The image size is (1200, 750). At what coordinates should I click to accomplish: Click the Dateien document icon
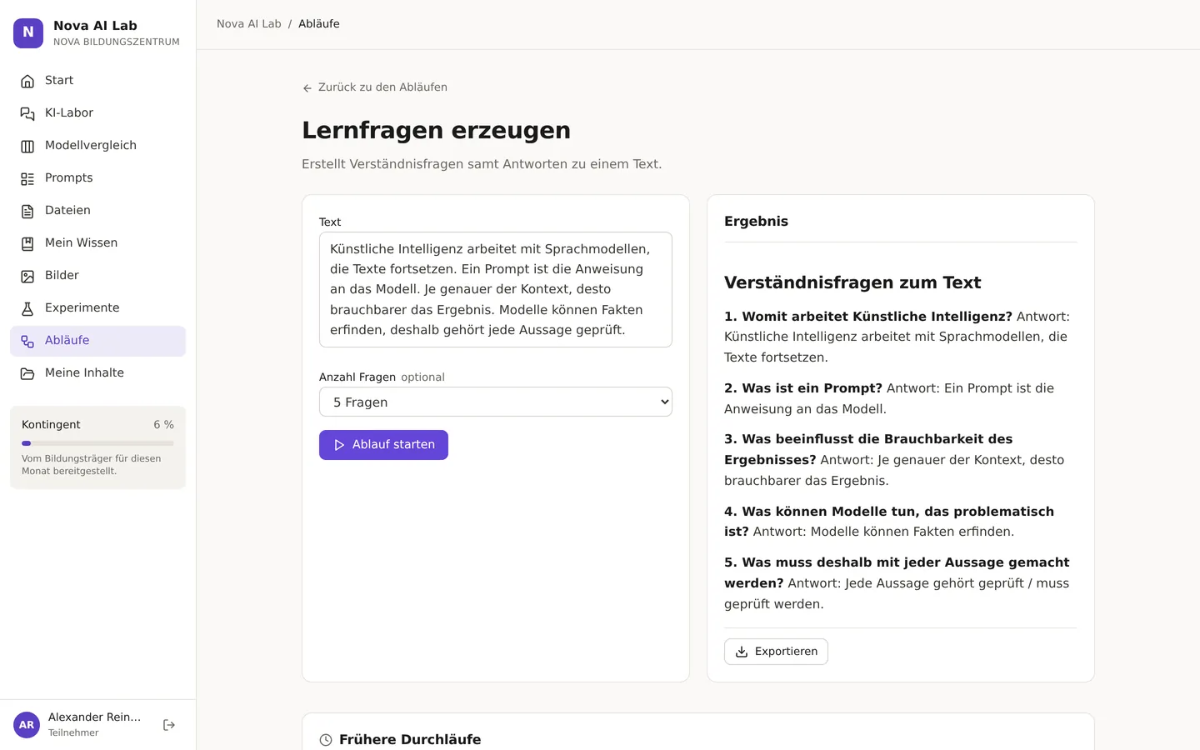coord(27,211)
